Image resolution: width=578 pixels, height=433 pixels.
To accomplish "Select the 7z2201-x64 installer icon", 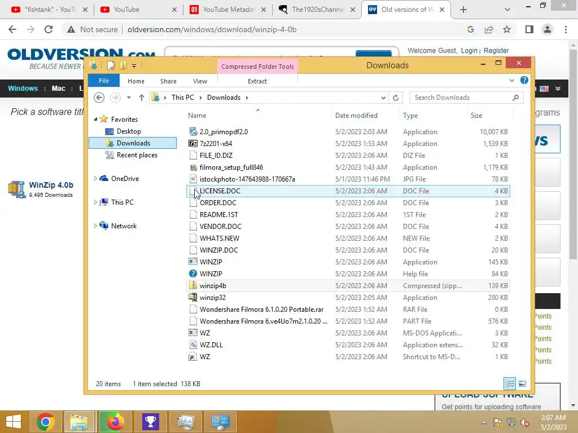I will click(x=193, y=143).
